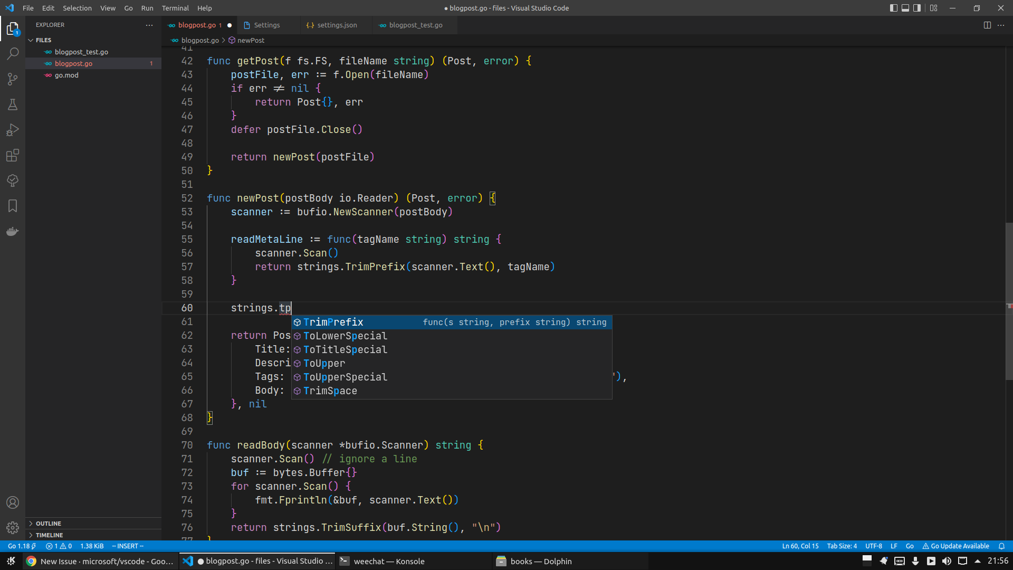Toggle the bottom panel layout icon
The height and width of the screenshot is (570, 1013).
click(x=905, y=8)
